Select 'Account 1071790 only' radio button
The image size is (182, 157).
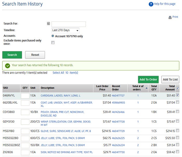53,36
